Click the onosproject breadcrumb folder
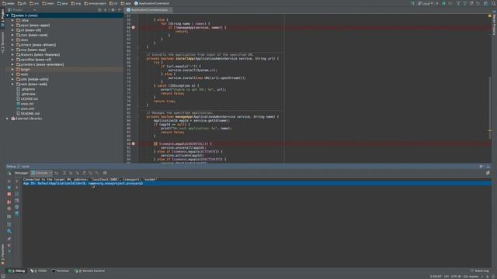Image resolution: width=497 pixels, height=279 pixels. (96, 3)
